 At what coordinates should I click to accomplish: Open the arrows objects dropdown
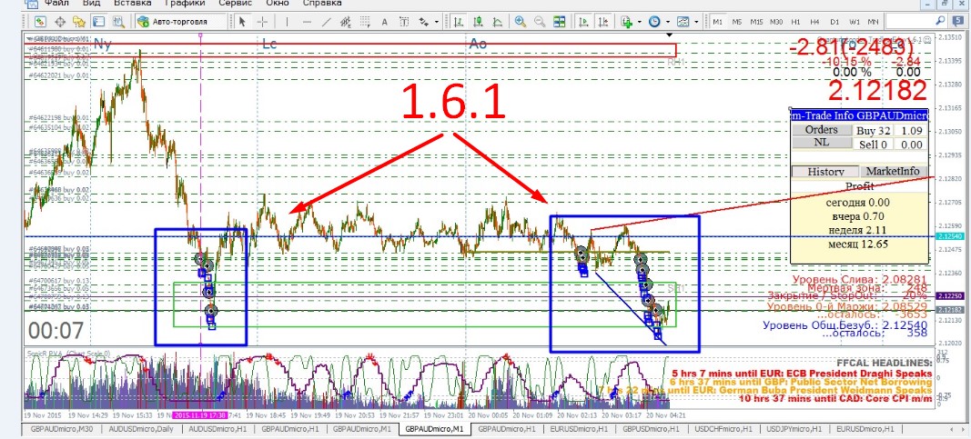coord(437,22)
